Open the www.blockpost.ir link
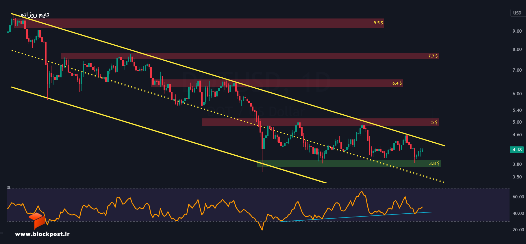 click(x=42, y=234)
